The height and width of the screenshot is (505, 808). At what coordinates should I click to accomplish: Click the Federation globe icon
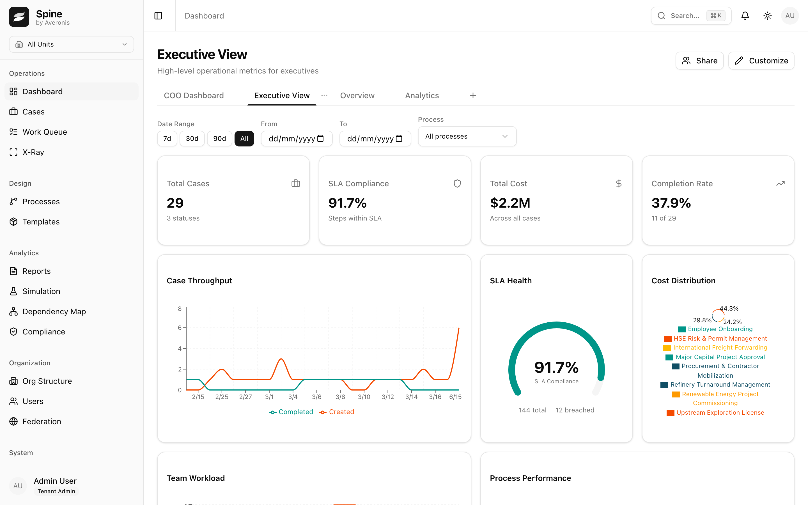tap(13, 421)
